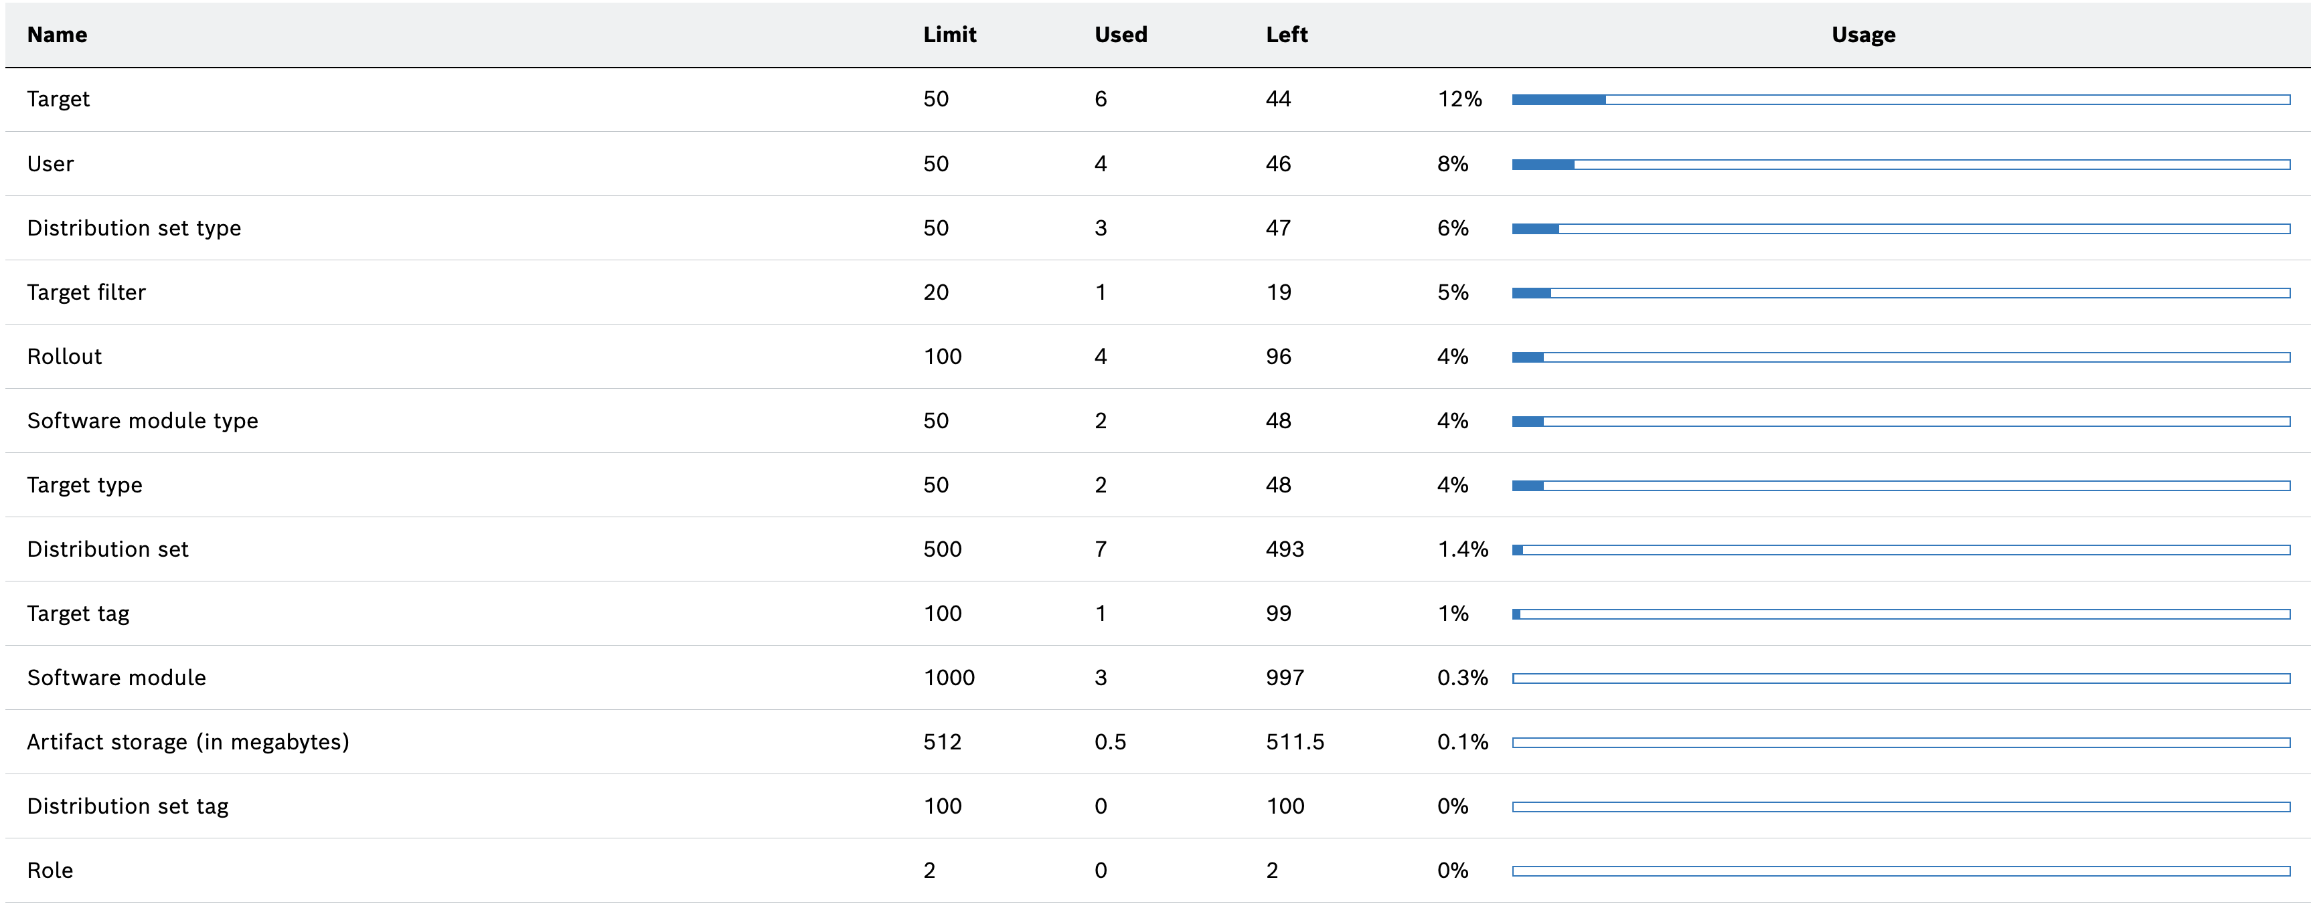Screen dimensions: 2311x906
Task: Sort by the Limit column header
Action: pos(949,35)
